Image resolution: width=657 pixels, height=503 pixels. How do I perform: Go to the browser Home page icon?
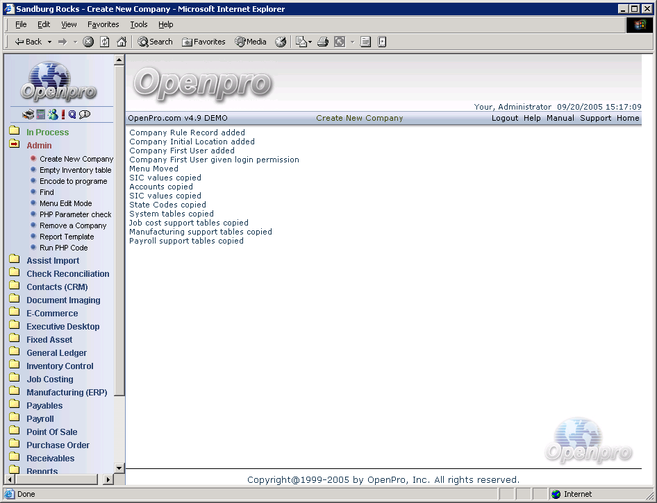point(122,42)
